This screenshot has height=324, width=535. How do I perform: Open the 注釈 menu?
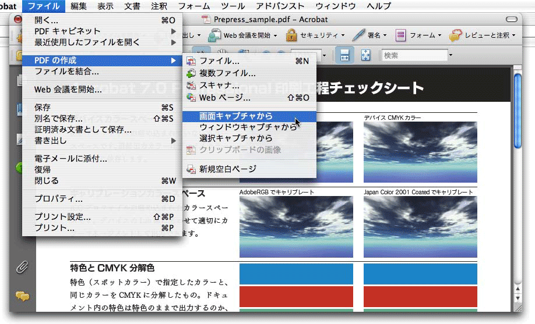pos(159,6)
